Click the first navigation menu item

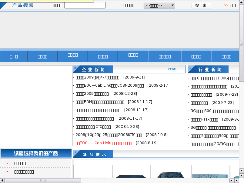coord(14,57)
